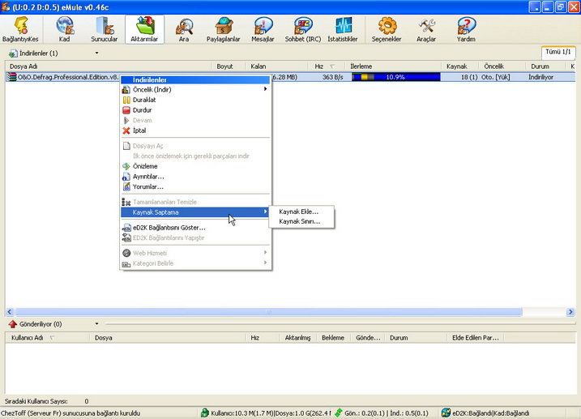The height and width of the screenshot is (419, 581).
Task: Expand the Kaynak Saptama submenu
Action: [195, 212]
